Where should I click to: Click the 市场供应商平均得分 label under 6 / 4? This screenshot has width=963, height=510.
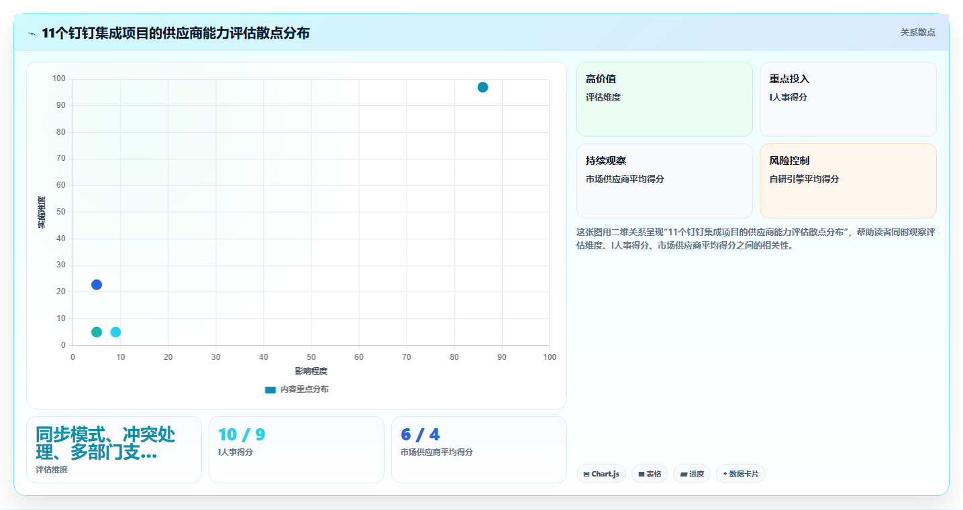[x=437, y=452]
